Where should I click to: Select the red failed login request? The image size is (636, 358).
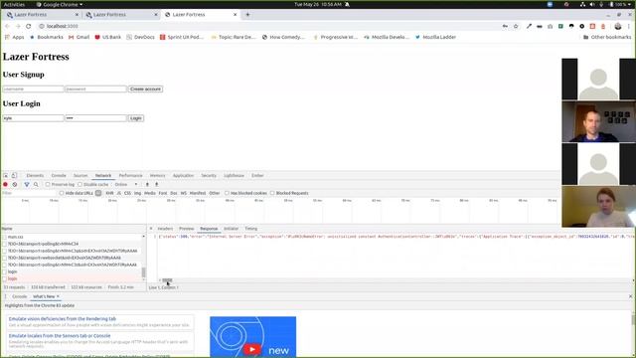(x=73, y=278)
